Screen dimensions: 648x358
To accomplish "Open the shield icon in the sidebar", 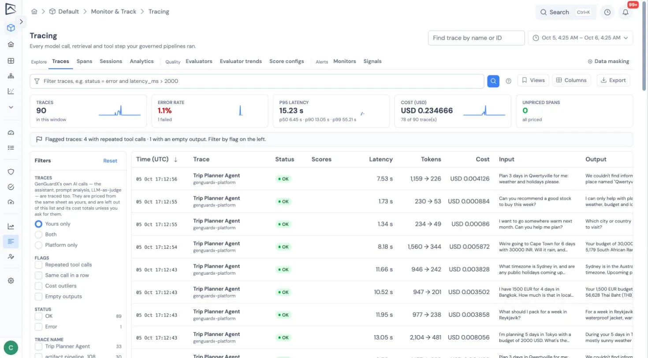I will [x=11, y=172].
